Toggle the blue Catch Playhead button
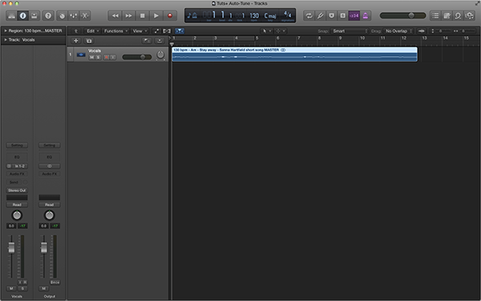481x301 pixels. click(180, 31)
